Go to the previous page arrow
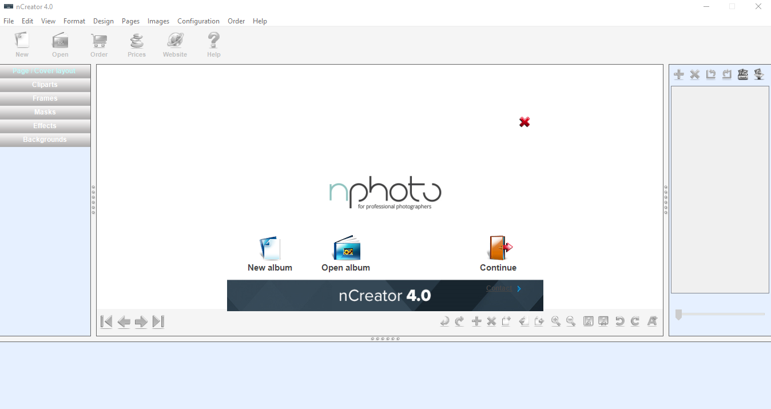The height and width of the screenshot is (409, 771). click(124, 322)
